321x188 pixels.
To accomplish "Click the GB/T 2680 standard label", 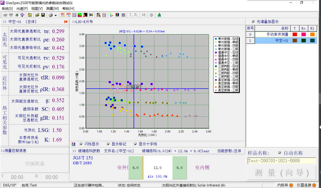I will (82, 163).
